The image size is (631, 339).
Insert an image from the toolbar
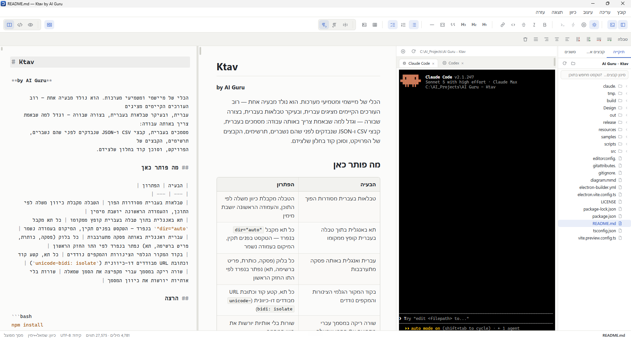coord(364,25)
